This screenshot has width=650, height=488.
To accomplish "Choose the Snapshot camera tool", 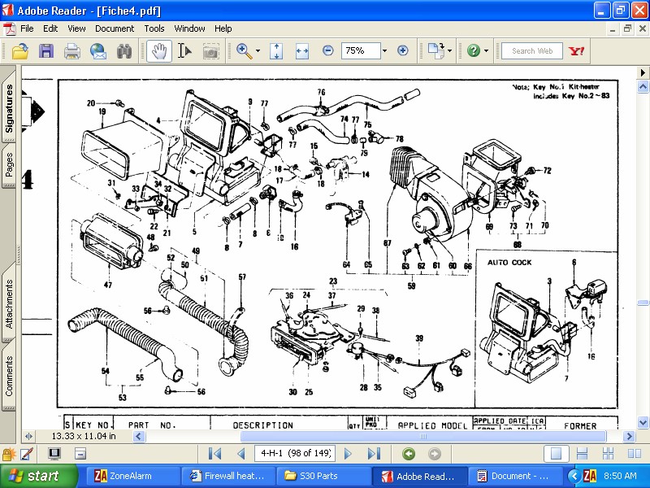I will tap(211, 51).
